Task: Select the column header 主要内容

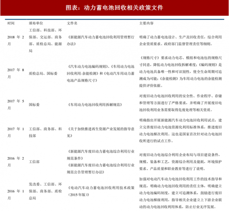Action: coord(146,23)
